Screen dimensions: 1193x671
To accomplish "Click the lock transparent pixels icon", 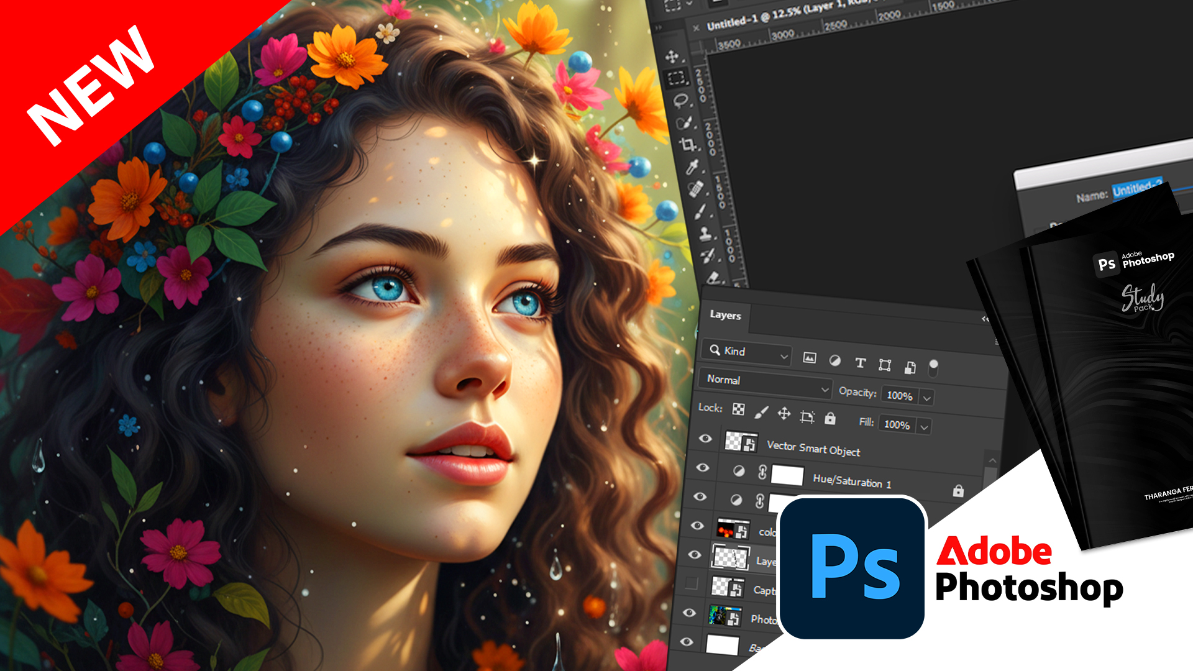I will tap(738, 409).
